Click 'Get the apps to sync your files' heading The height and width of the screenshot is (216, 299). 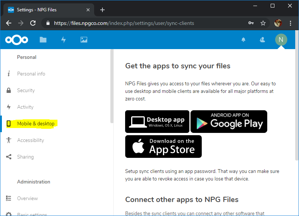pyautogui.click(x=178, y=66)
